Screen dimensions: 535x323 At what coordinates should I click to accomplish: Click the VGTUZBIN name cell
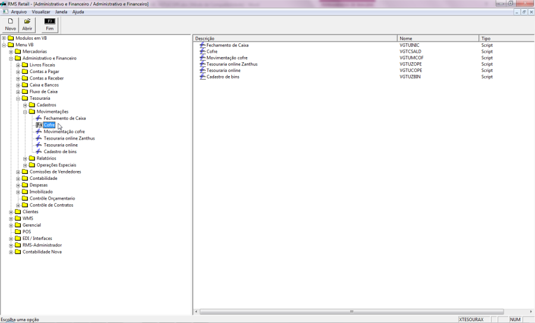coord(410,77)
